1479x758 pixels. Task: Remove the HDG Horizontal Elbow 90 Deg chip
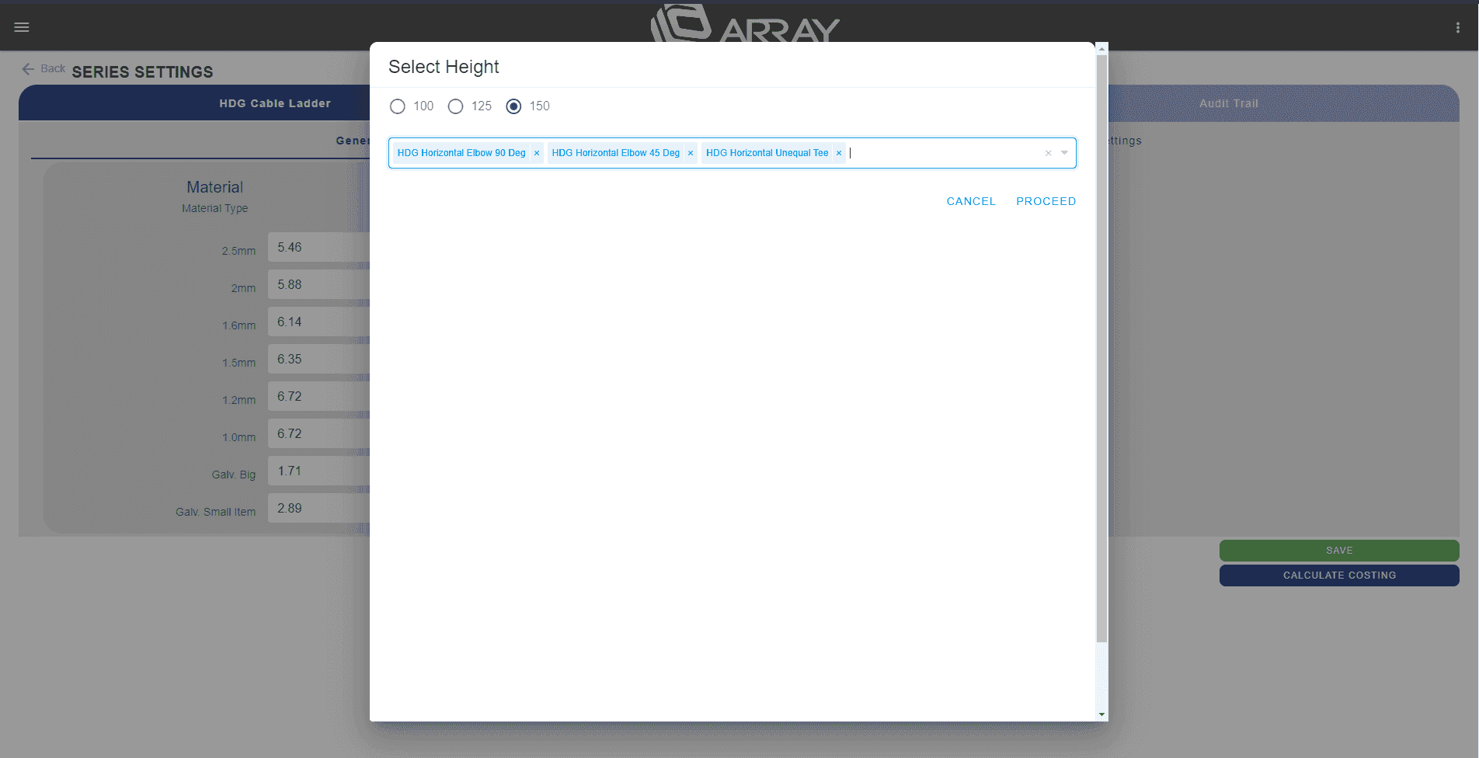click(x=536, y=152)
